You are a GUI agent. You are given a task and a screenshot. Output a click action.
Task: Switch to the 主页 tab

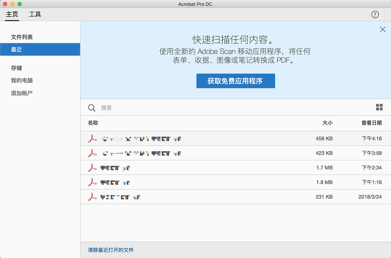click(x=12, y=14)
